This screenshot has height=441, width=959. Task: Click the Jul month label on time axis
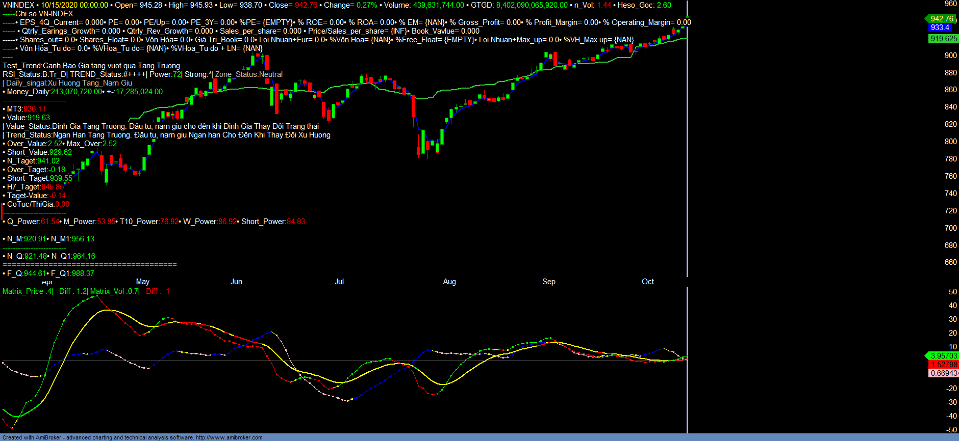coord(339,282)
